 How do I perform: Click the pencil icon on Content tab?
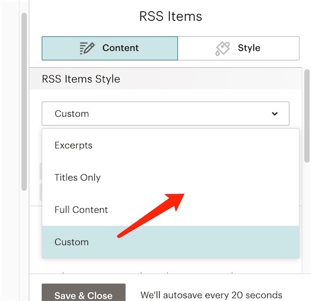point(87,48)
